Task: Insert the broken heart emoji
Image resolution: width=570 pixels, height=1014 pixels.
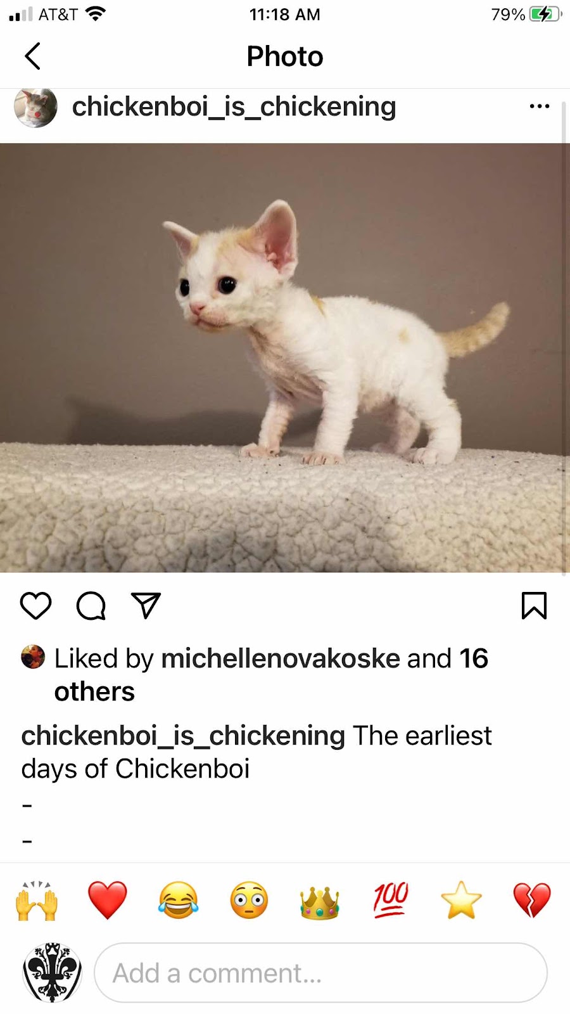Action: 532,901
